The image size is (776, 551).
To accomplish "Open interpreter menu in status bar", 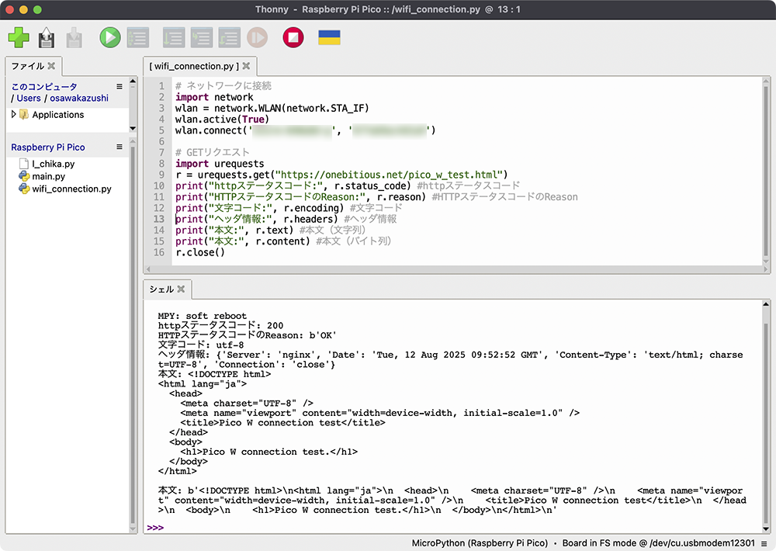I will (764, 543).
